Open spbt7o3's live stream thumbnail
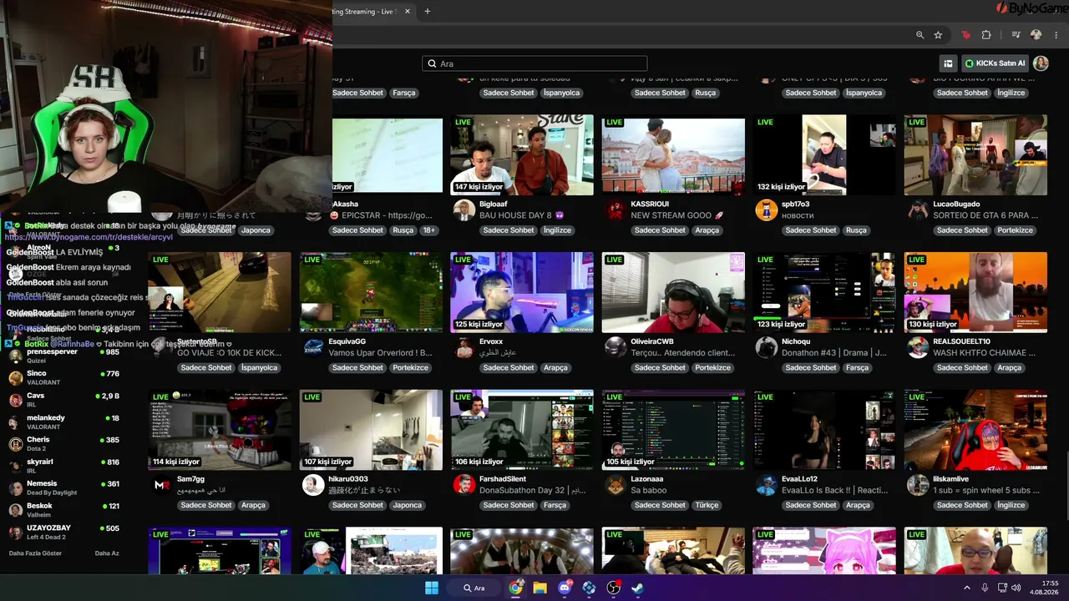Screen dimensions: 1069x601 824,154
